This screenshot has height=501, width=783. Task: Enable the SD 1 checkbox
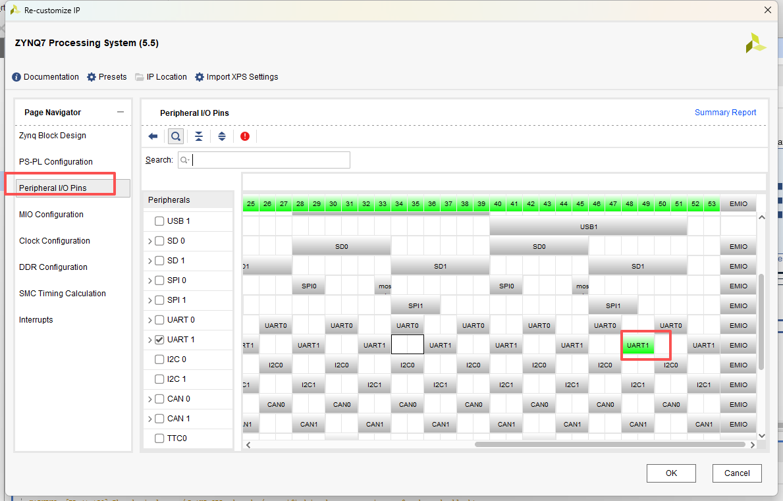click(159, 261)
